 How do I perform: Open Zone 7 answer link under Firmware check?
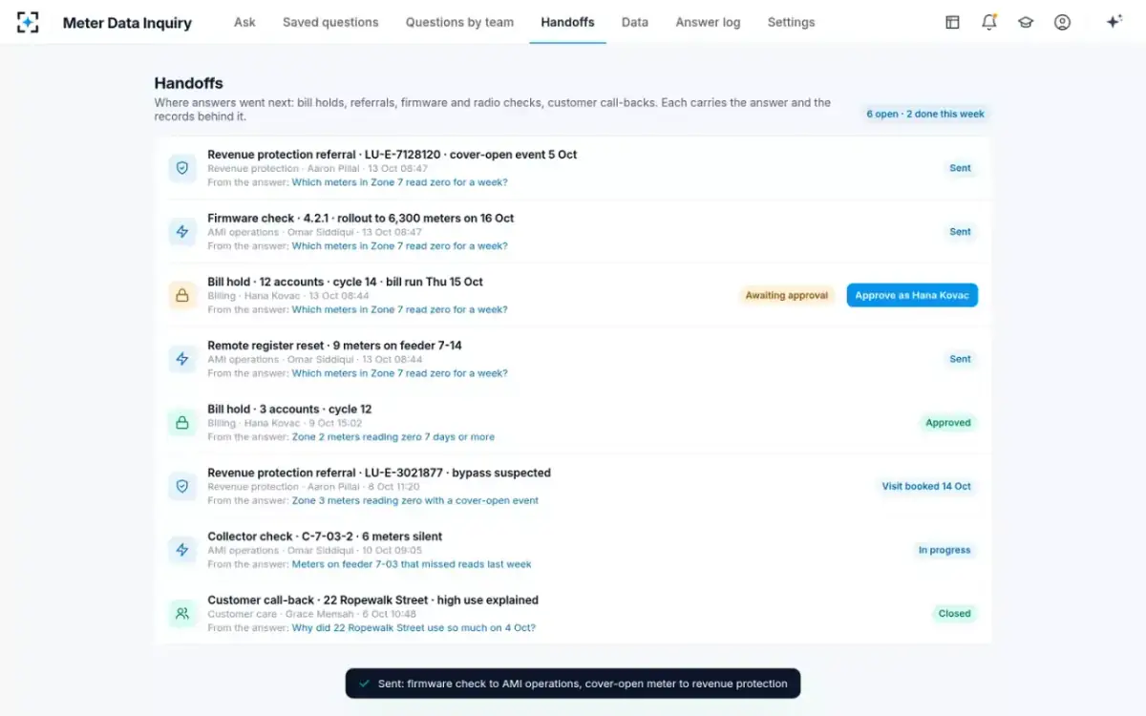pyautogui.click(x=399, y=246)
